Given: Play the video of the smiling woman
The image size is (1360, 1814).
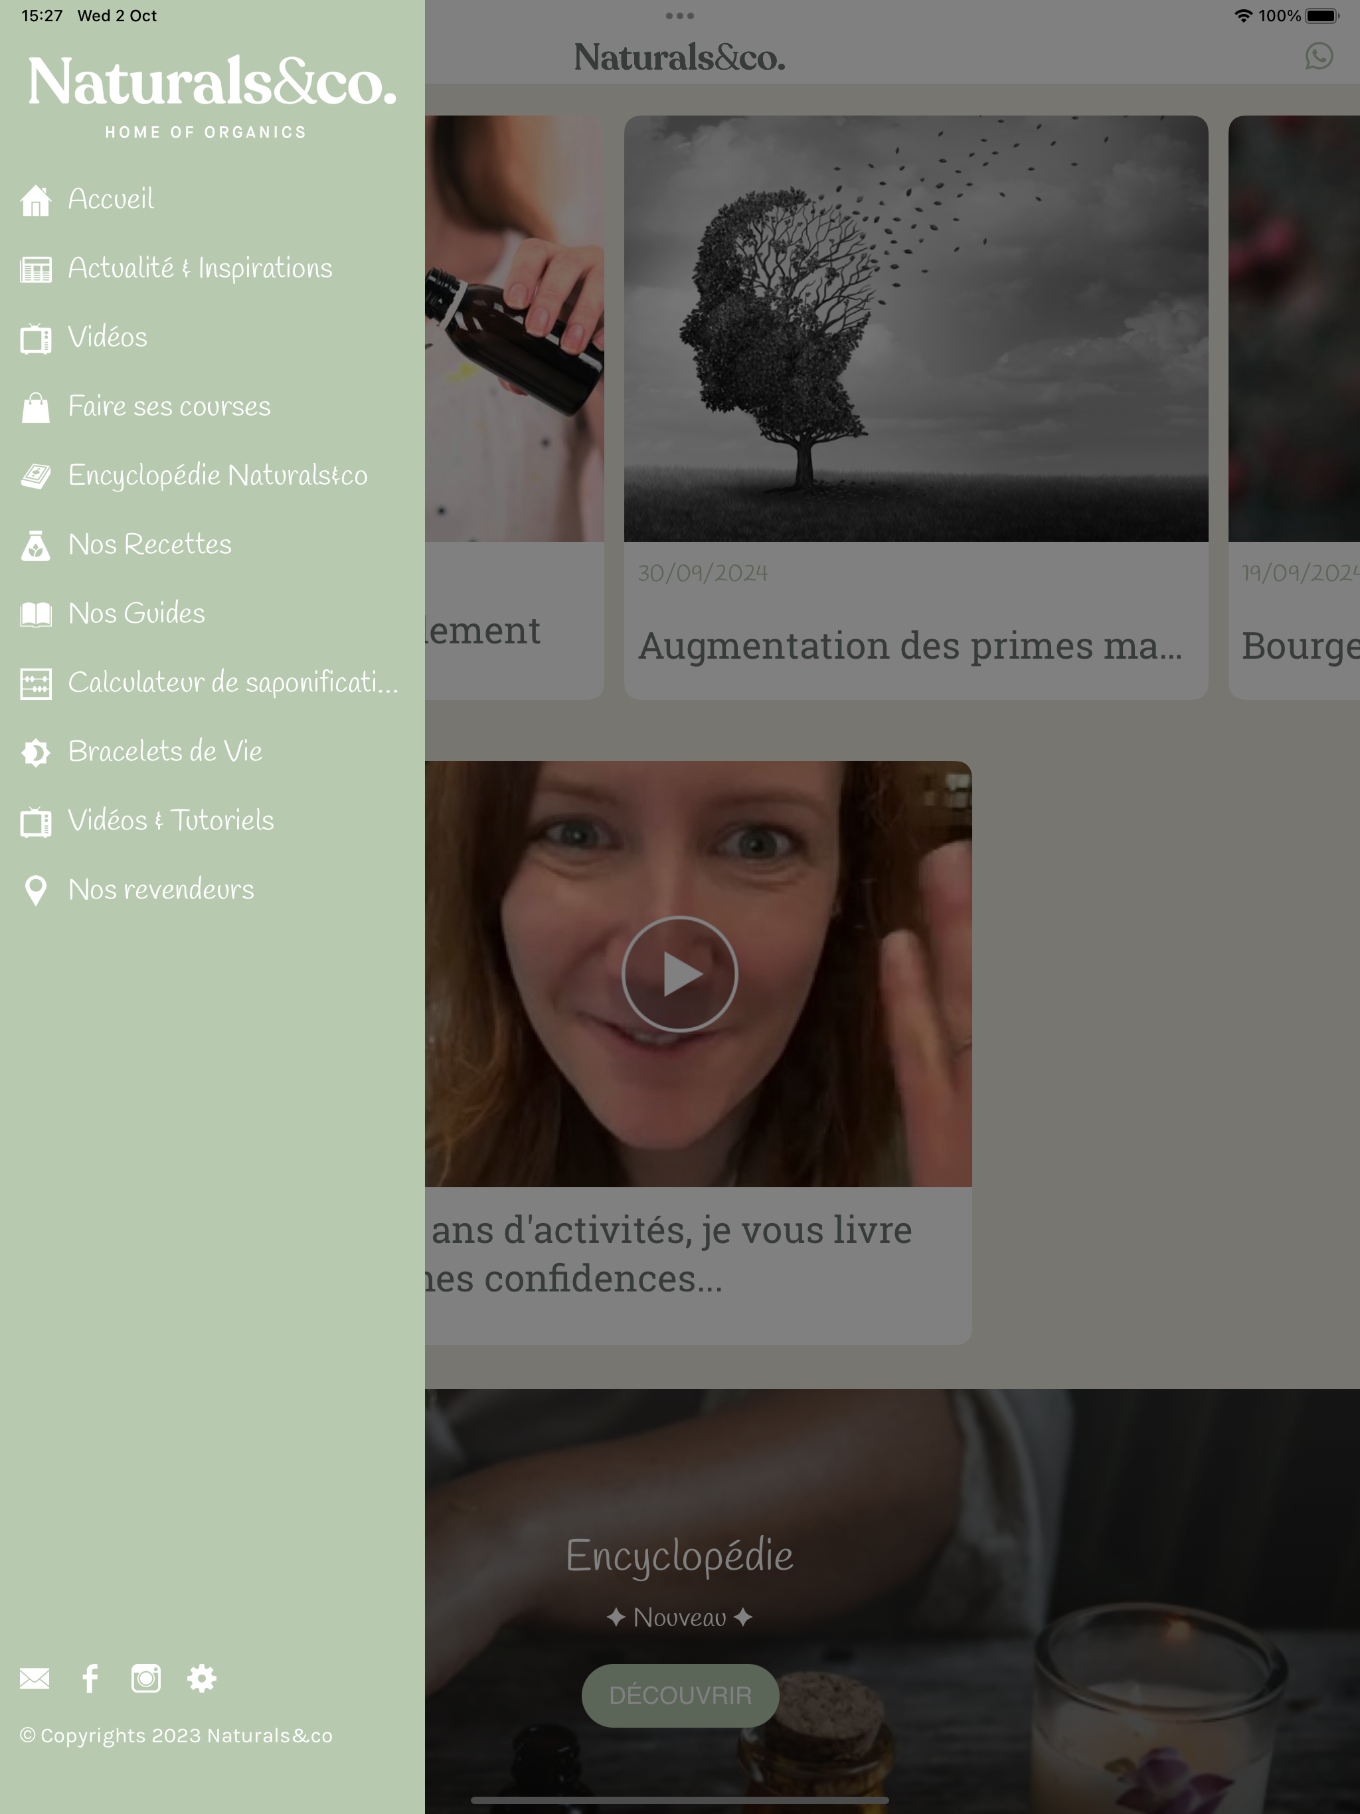Looking at the screenshot, I should click(x=680, y=974).
